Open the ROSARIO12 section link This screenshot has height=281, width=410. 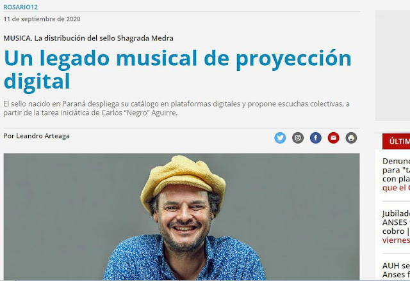[20, 7]
